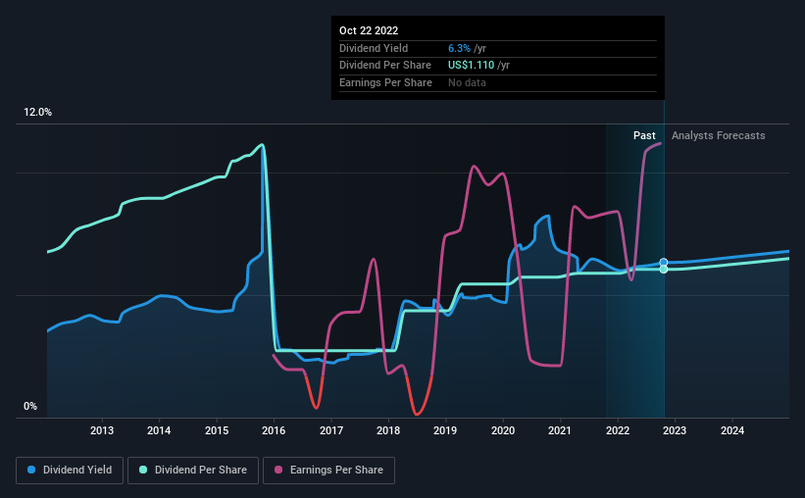Click the 2015 year axis label
805x498 pixels.
point(217,430)
